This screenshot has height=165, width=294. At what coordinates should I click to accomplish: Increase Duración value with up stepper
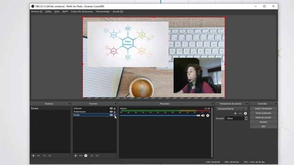tap(246, 117)
